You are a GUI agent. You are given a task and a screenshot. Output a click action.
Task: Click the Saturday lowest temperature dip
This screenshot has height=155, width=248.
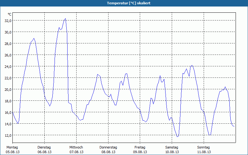177,136
